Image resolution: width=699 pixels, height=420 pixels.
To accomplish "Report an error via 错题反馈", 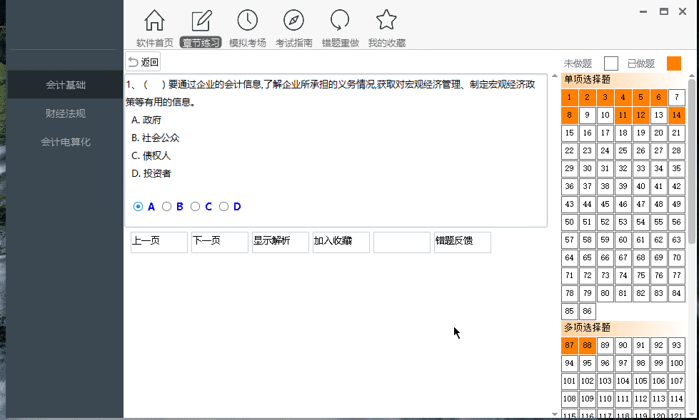I will click(x=462, y=242).
